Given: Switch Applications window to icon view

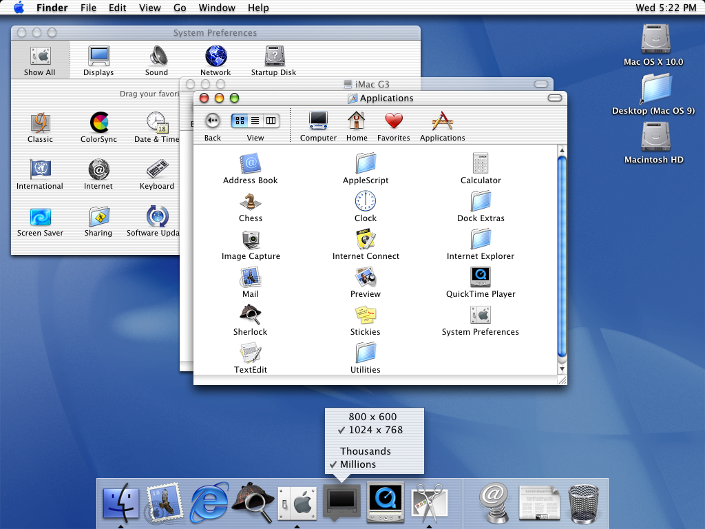Looking at the screenshot, I should click(x=240, y=121).
